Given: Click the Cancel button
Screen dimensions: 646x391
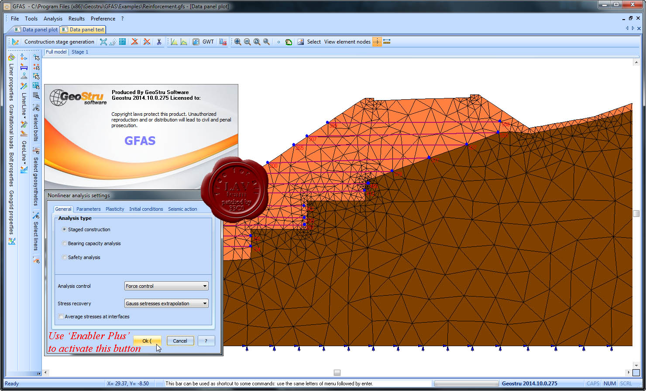Looking at the screenshot, I should click(x=180, y=341).
